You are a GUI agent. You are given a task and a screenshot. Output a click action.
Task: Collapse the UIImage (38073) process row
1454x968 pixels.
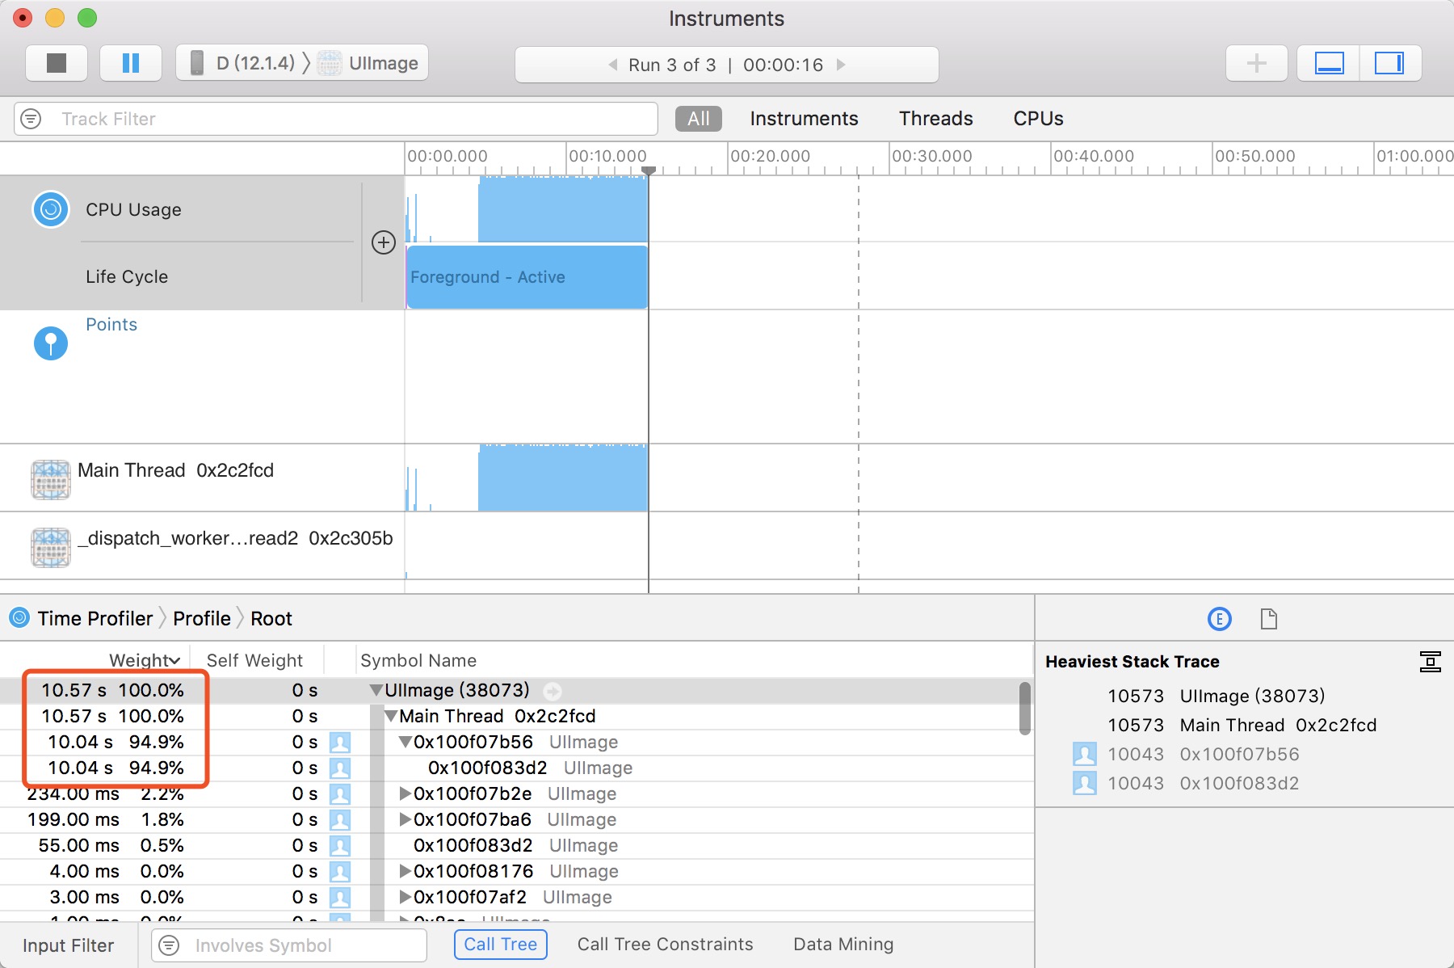(x=376, y=691)
